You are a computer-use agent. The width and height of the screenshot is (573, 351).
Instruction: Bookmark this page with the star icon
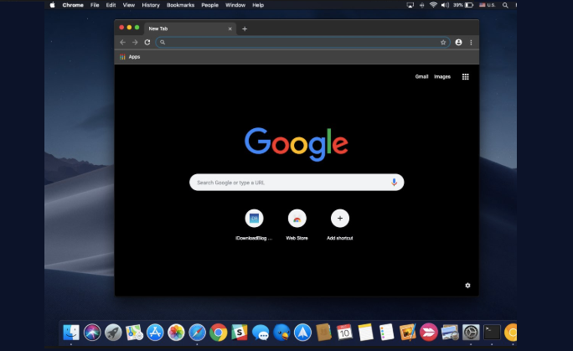[x=443, y=42]
